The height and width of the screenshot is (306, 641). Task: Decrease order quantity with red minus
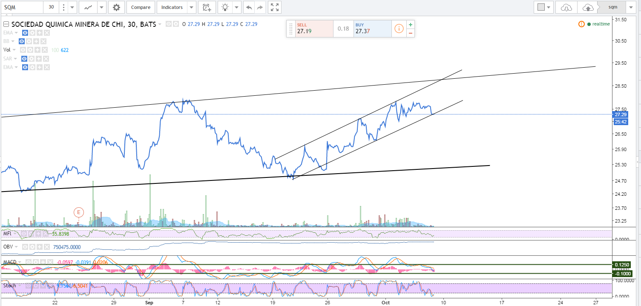tap(410, 33)
